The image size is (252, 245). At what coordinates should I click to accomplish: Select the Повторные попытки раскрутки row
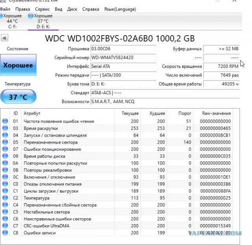tap(117, 163)
